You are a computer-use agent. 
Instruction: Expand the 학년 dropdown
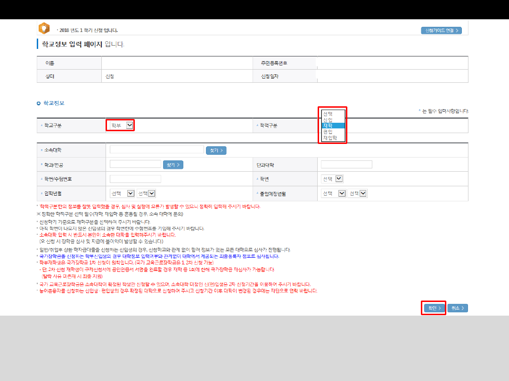(x=332, y=179)
